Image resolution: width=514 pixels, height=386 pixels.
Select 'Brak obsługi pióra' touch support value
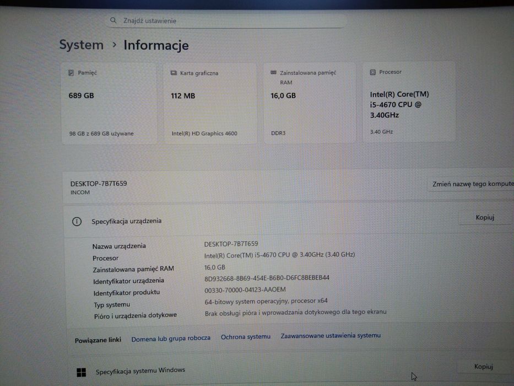(x=295, y=312)
